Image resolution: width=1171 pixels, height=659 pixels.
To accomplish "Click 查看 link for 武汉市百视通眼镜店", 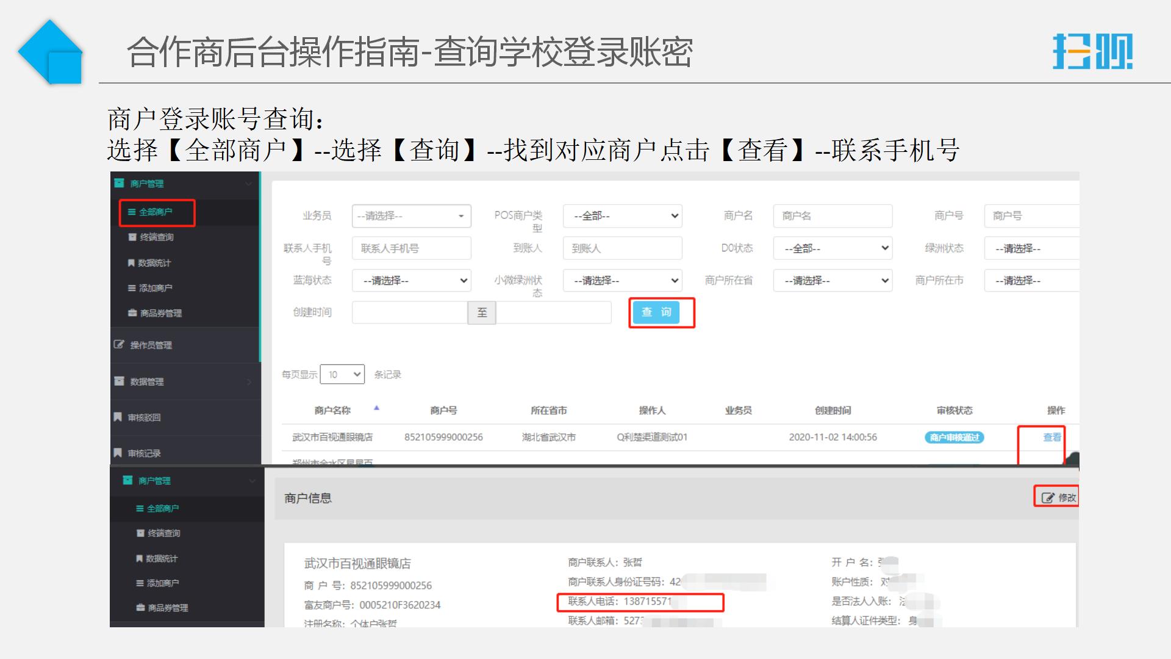I will (x=1052, y=438).
